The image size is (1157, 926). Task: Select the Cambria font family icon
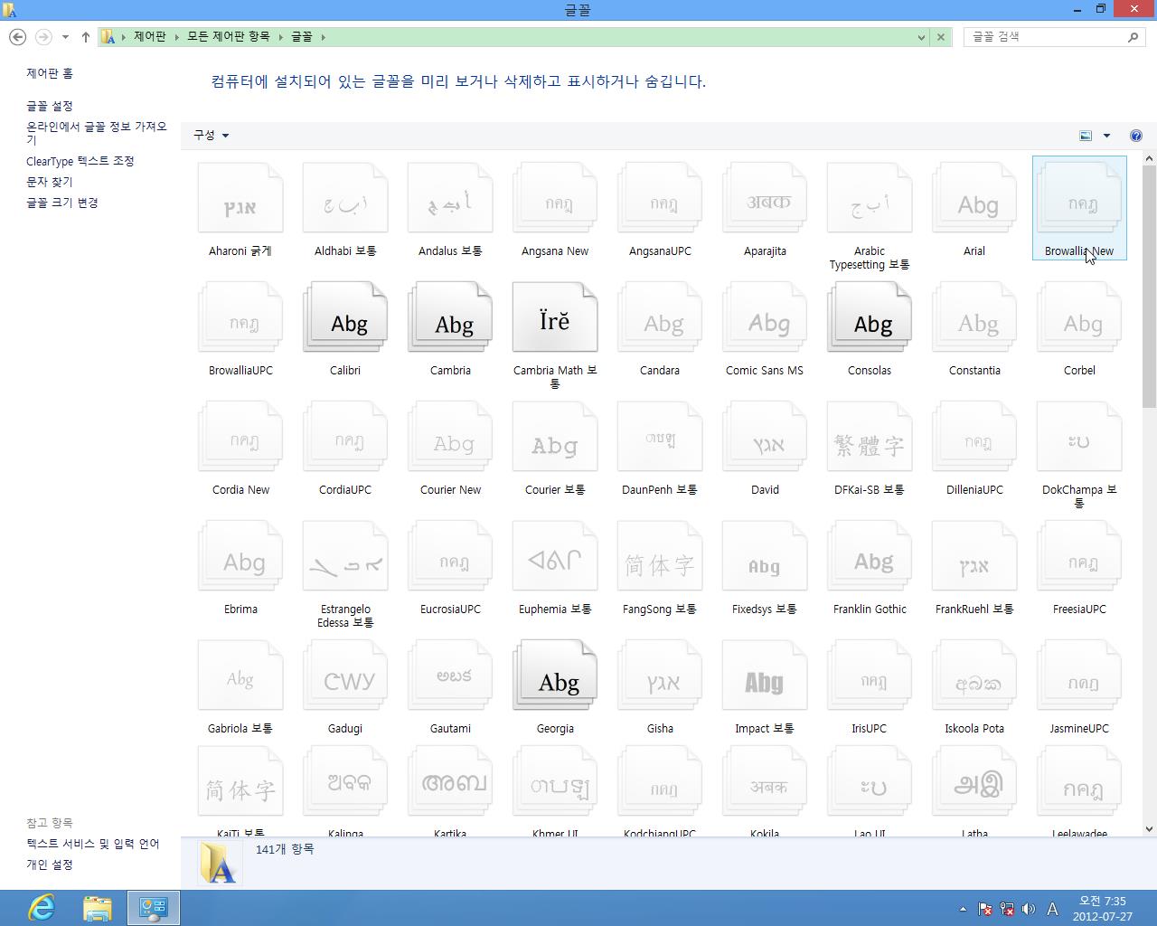tap(450, 318)
